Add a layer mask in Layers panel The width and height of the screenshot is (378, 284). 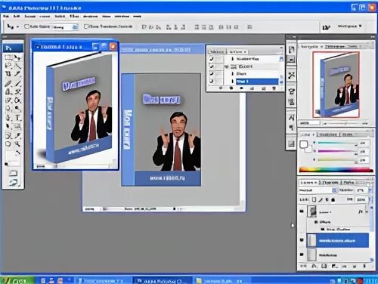coord(324,266)
